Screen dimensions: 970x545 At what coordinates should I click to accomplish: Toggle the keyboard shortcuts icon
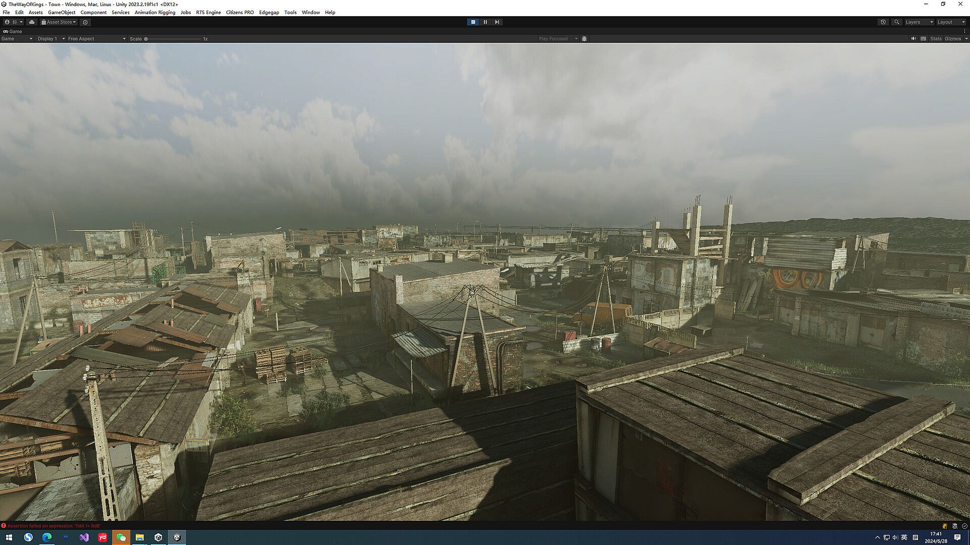tap(924, 39)
